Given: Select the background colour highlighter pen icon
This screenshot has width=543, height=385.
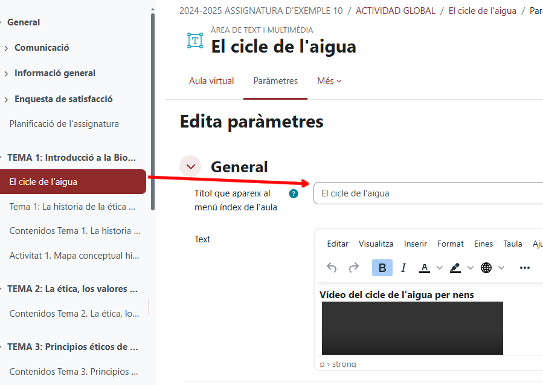Looking at the screenshot, I should click(455, 267).
